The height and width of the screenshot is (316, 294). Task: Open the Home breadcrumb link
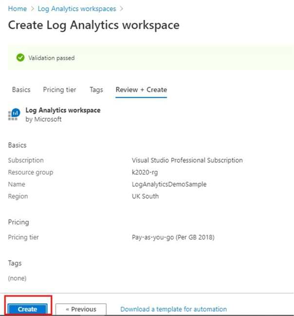tap(18, 9)
